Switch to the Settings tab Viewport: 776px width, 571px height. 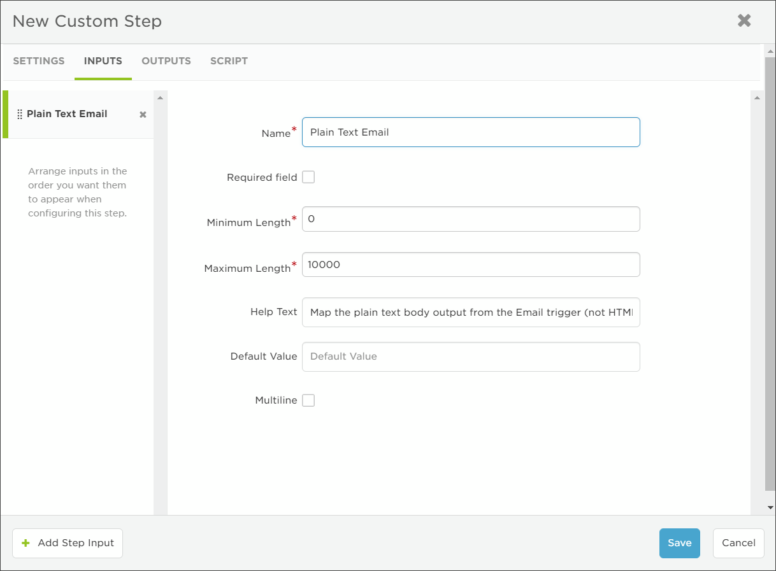[x=39, y=61]
